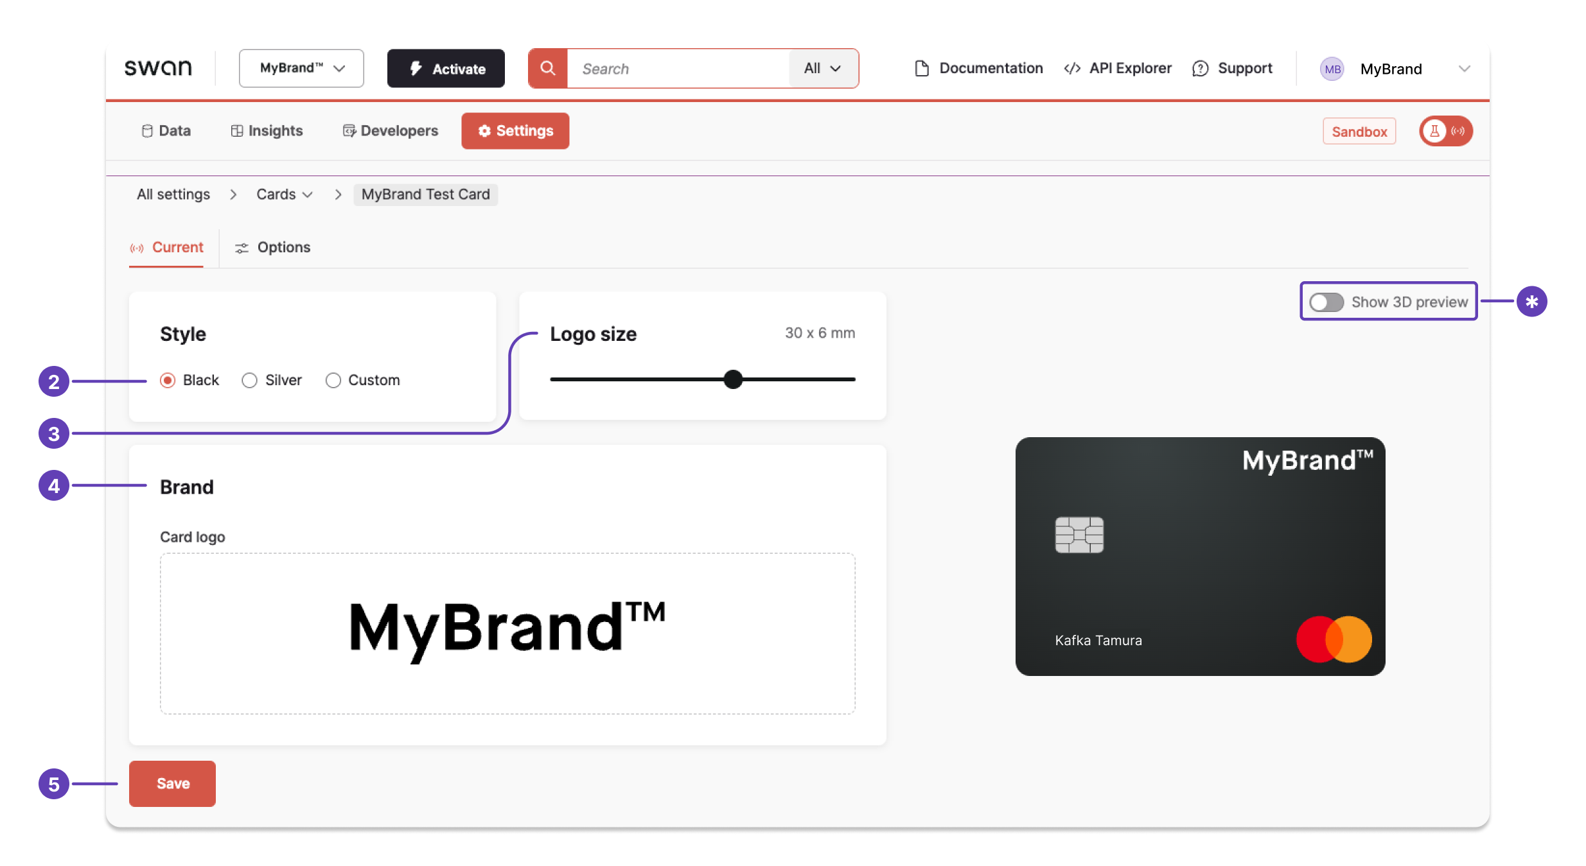Click the Support question-mark icon
The image size is (1586, 866).
[x=1201, y=68]
